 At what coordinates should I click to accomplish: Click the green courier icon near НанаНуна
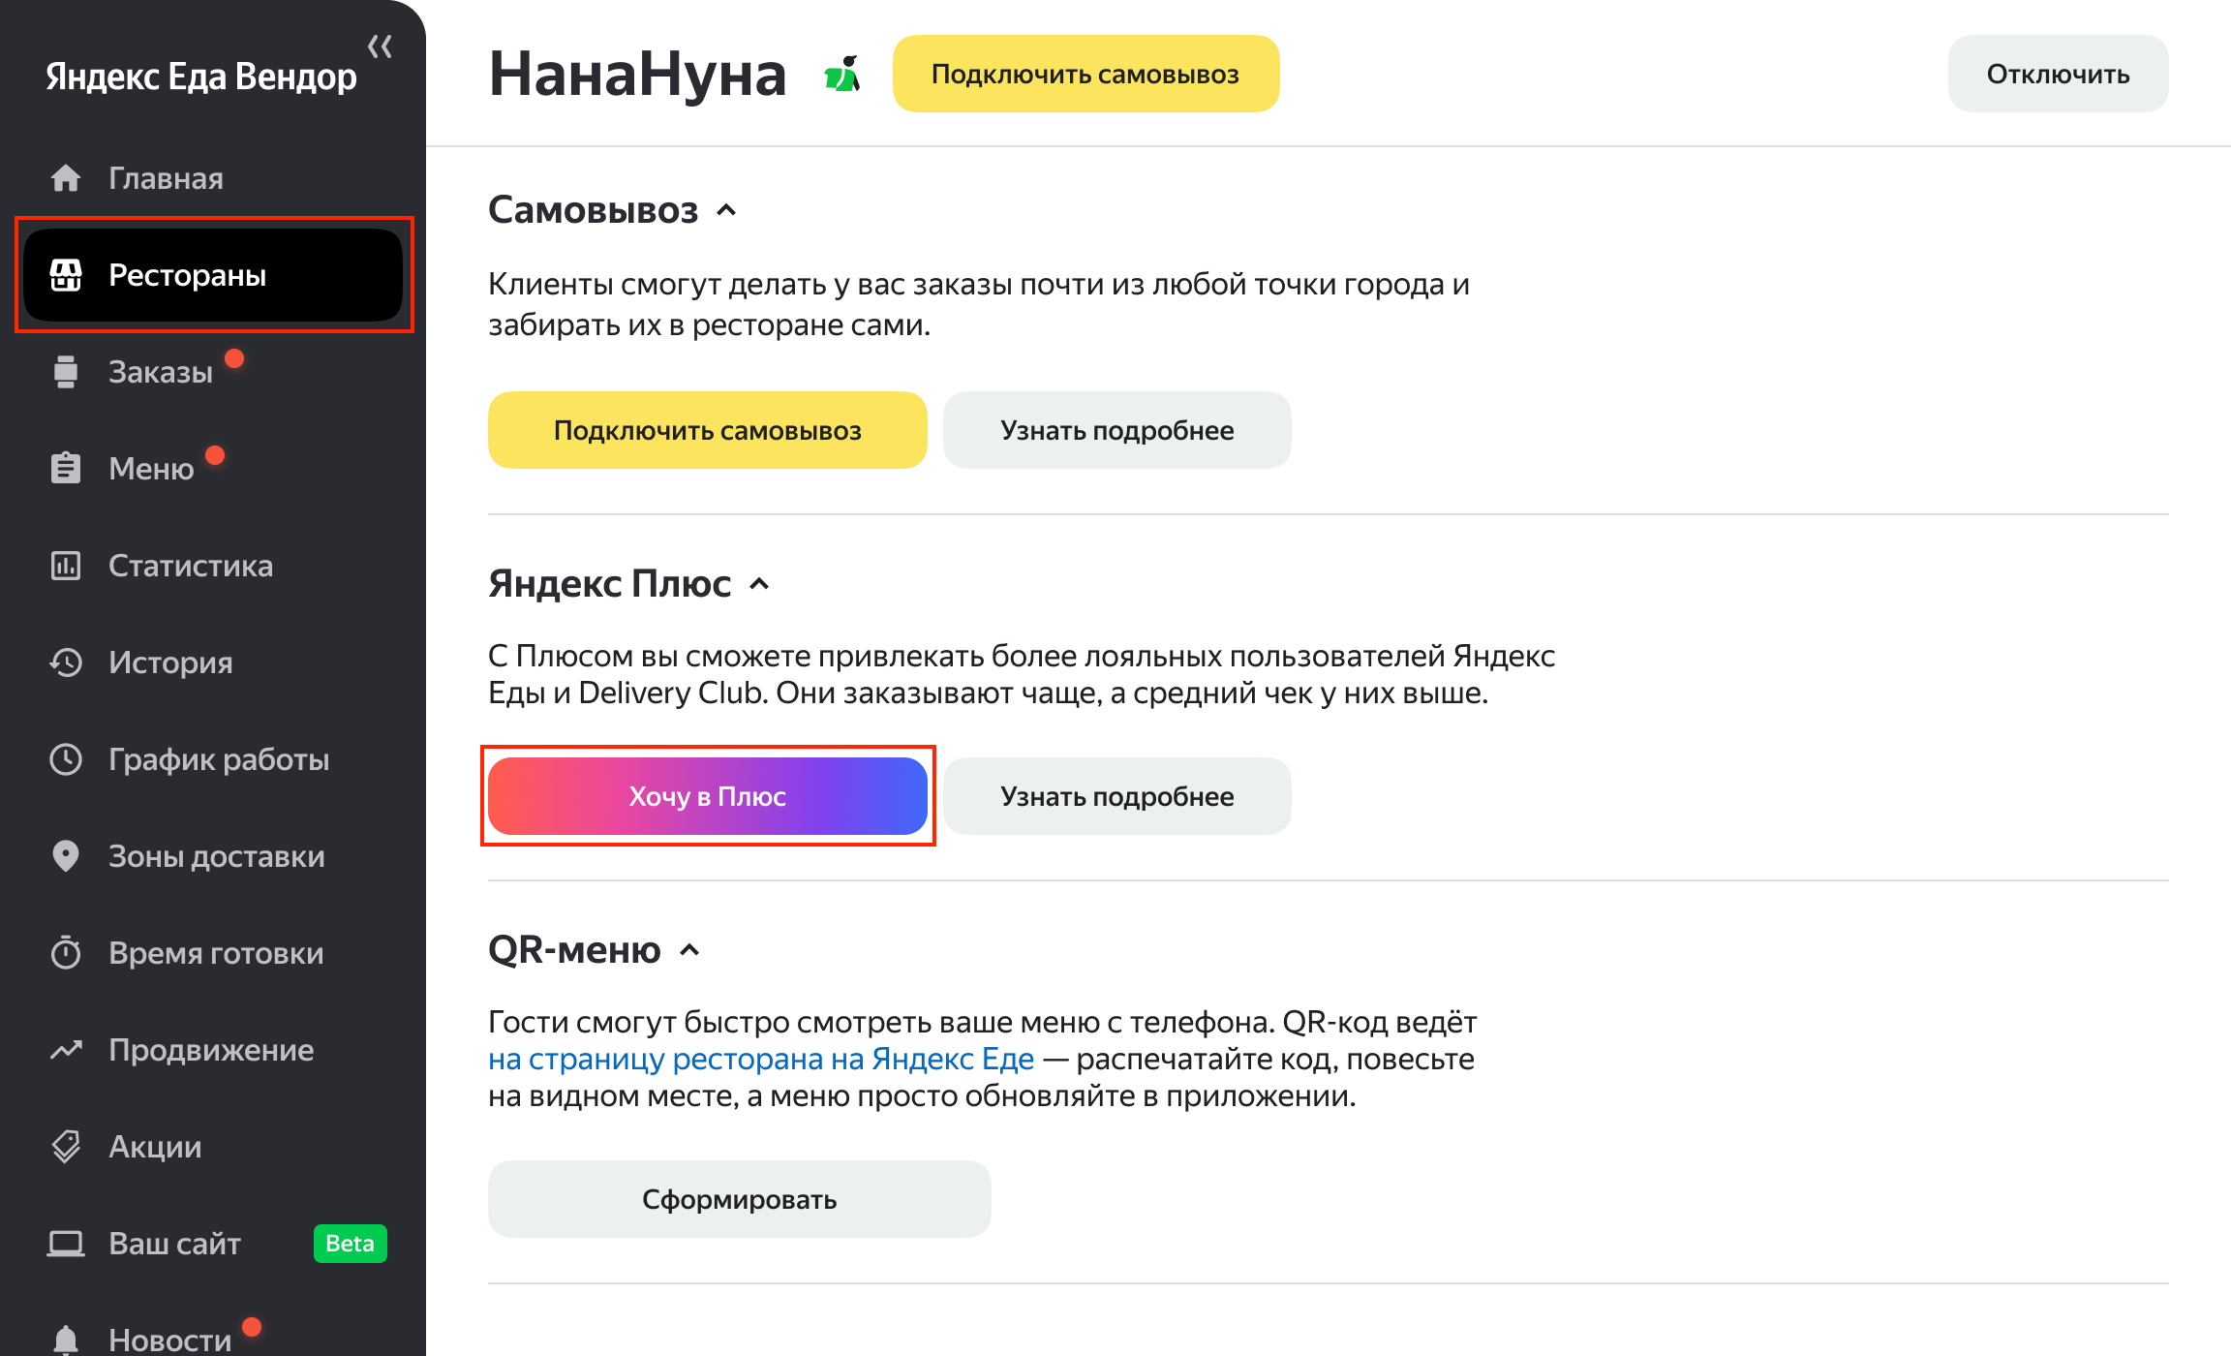pyautogui.click(x=841, y=75)
